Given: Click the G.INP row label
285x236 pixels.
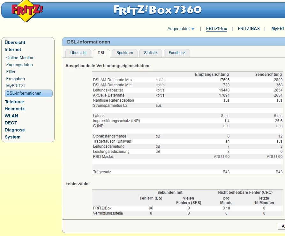Looking at the screenshot, I should tap(98, 126).
